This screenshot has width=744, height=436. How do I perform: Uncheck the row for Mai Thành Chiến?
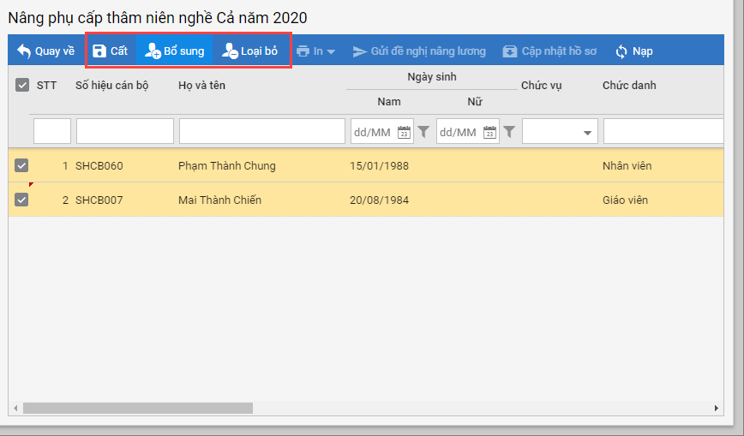click(22, 200)
